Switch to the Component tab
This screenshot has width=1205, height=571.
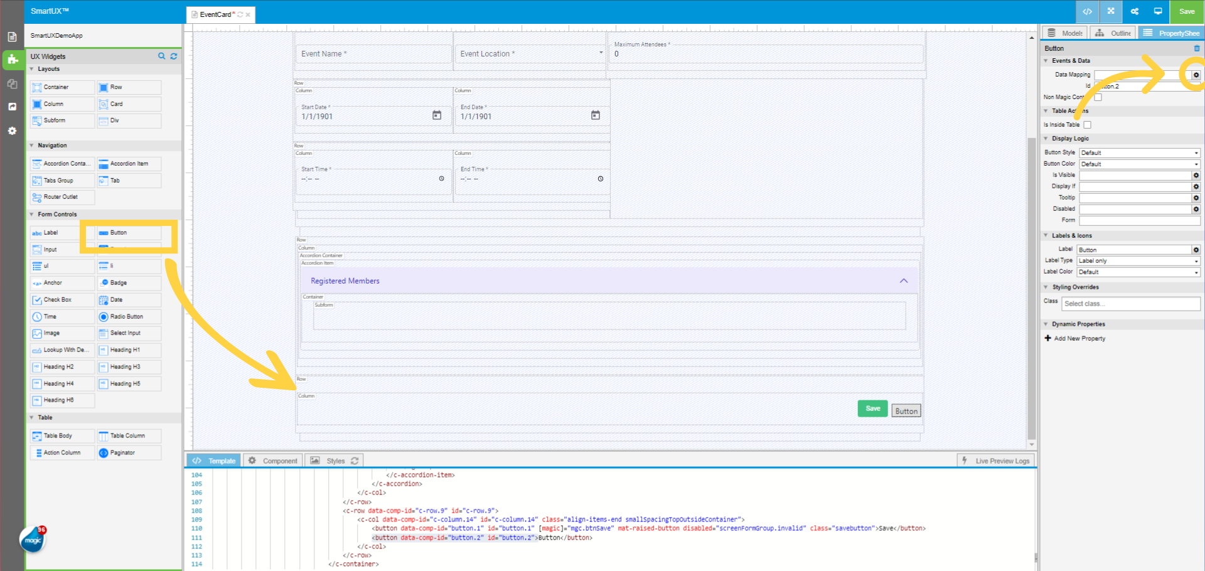[x=273, y=461]
